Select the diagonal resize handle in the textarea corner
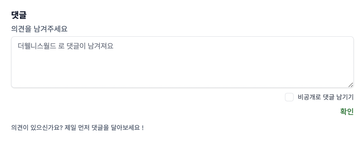Image resolution: width=362 pixels, height=142 pixels. [x=351, y=85]
